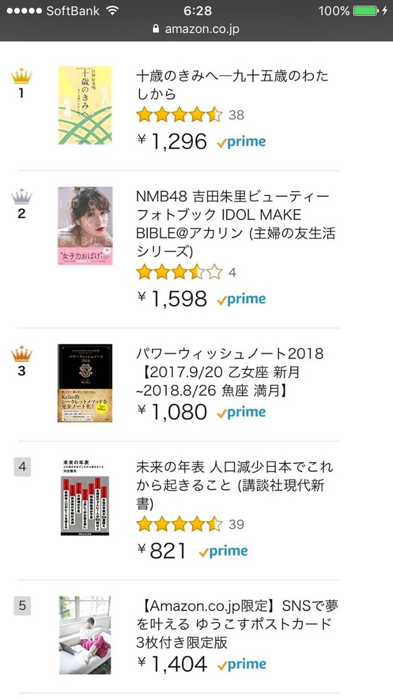Open パワーウィッシュノート2018 cover image
Screen dimensions: 393x699
[x=85, y=383]
